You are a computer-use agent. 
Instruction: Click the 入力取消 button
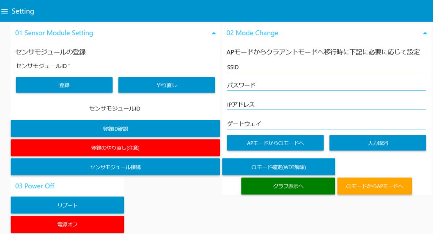378,143
